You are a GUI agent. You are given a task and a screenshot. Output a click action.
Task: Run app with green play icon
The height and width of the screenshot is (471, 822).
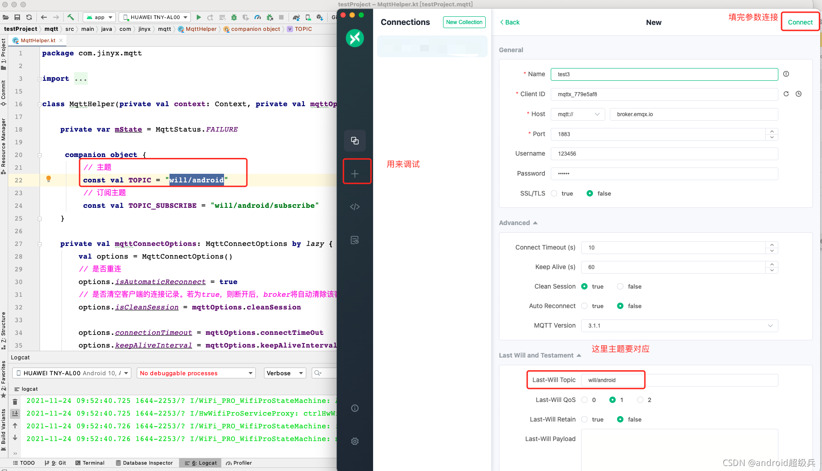click(x=199, y=17)
